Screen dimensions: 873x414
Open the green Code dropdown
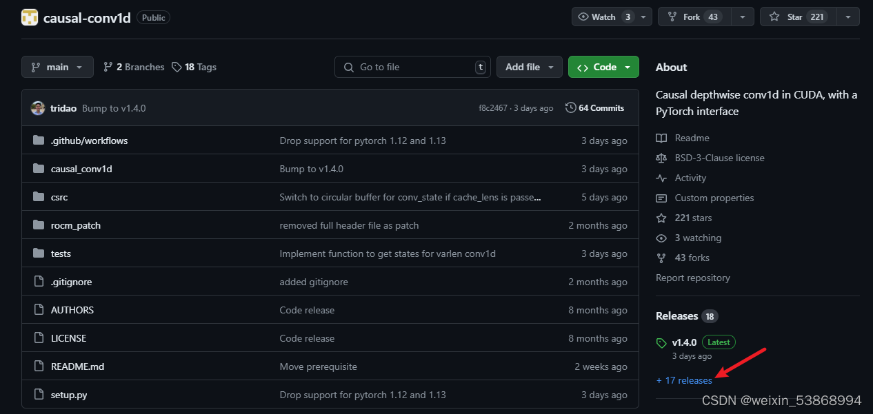(603, 67)
